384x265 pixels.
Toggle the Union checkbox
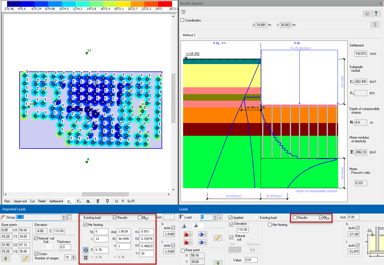pyautogui.click(x=37, y=254)
